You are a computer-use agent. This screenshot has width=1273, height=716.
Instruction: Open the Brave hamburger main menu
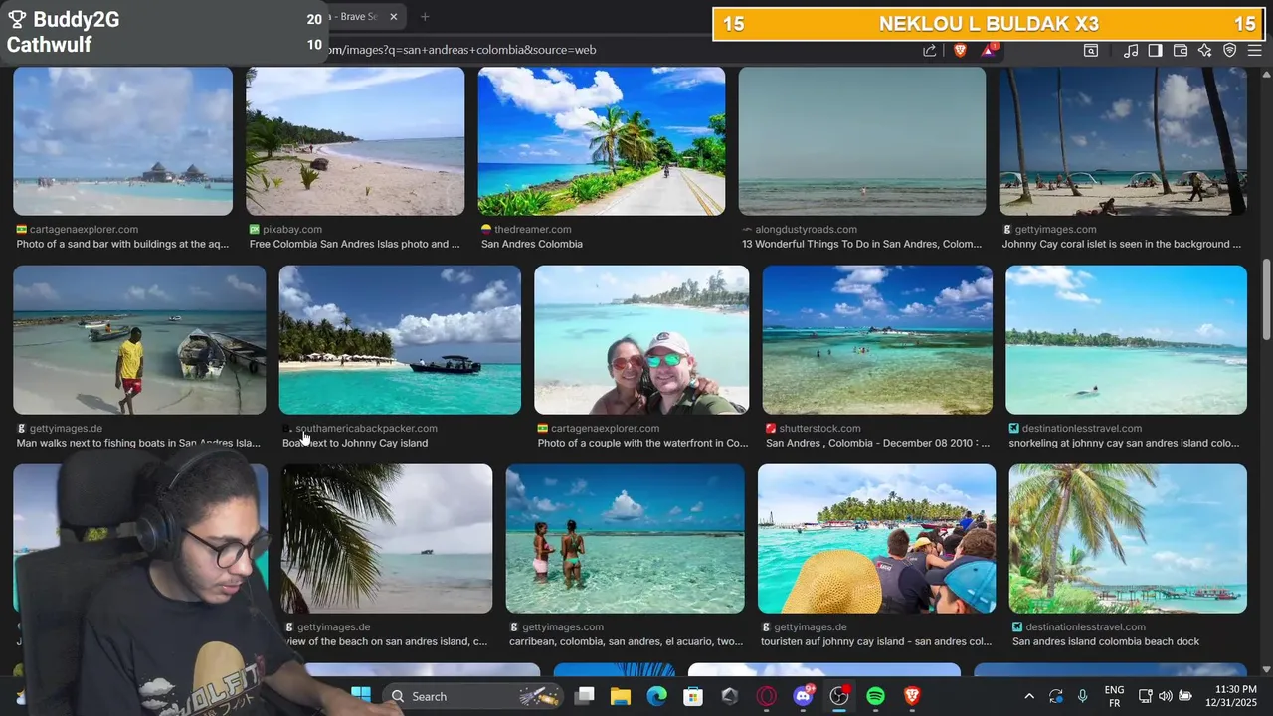(1255, 50)
